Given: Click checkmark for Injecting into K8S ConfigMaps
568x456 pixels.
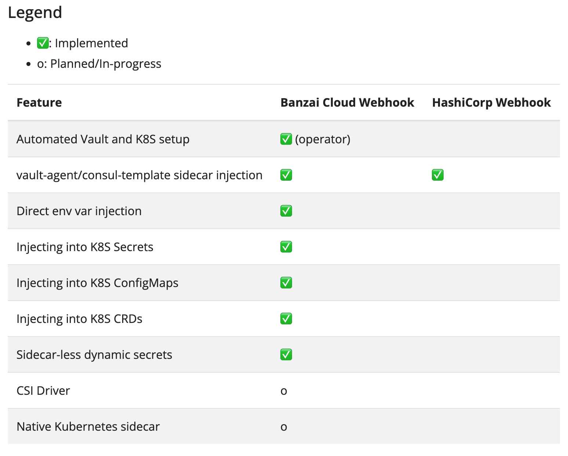Looking at the screenshot, I should [286, 283].
